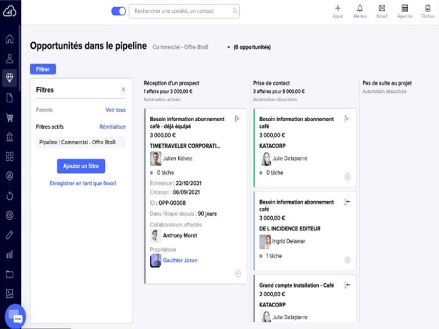
Task: Click the Ajouter un filtre button
Action: click(x=81, y=166)
